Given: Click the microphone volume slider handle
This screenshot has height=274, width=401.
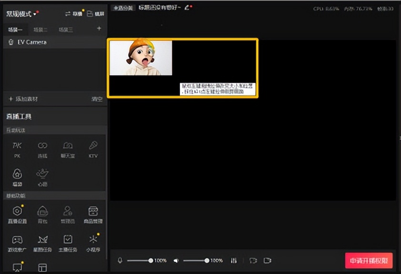Looking at the screenshot, I should coord(151,261).
